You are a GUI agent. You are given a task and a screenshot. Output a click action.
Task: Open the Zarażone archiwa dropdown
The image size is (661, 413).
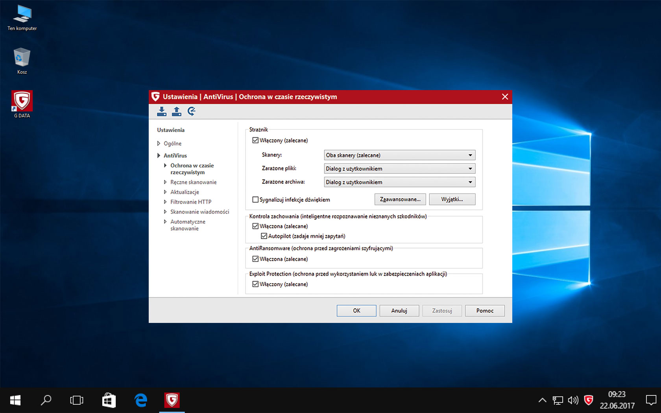(400, 182)
